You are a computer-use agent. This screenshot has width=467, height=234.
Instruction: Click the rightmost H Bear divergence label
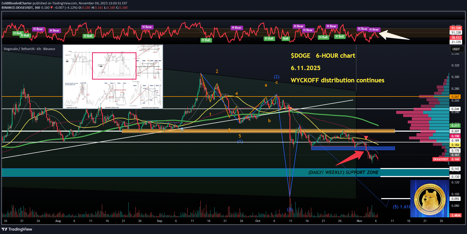tap(374, 30)
